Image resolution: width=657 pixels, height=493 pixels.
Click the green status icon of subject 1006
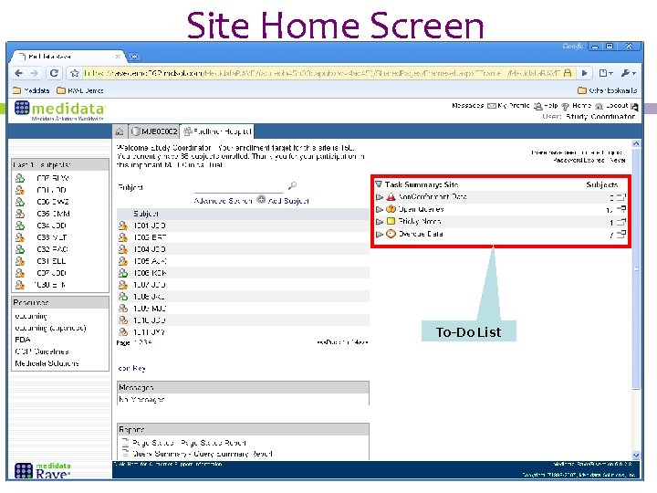123,273
